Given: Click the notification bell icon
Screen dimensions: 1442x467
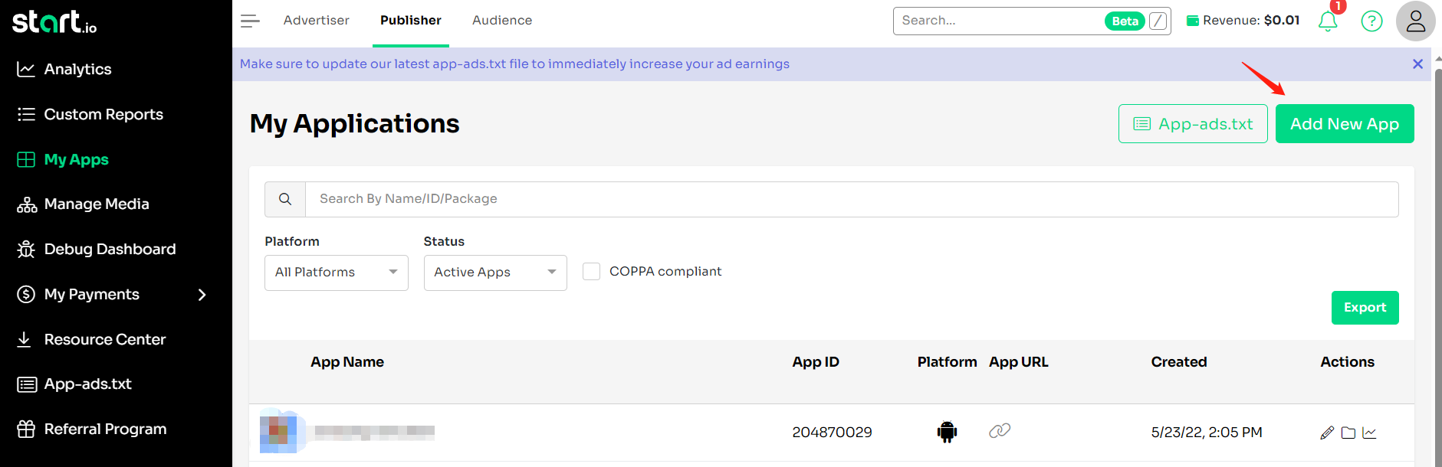Looking at the screenshot, I should 1328,21.
